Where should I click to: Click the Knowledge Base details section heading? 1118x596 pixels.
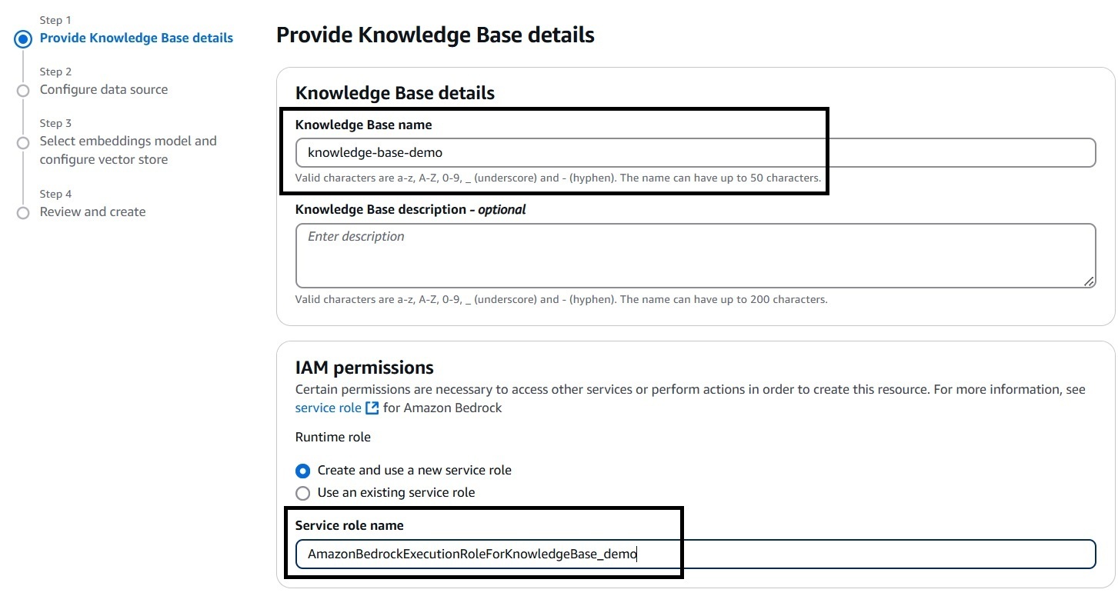tap(395, 93)
